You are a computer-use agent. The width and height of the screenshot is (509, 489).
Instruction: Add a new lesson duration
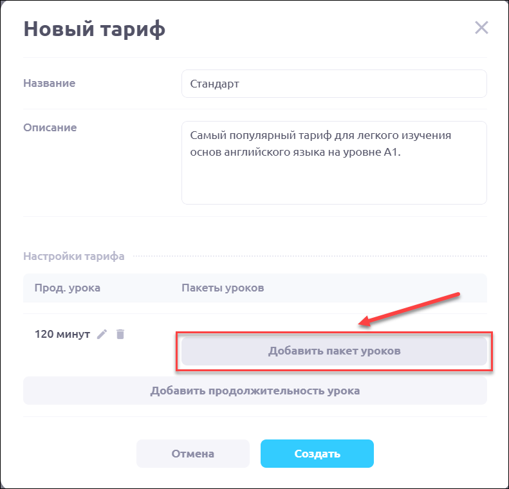255,391
